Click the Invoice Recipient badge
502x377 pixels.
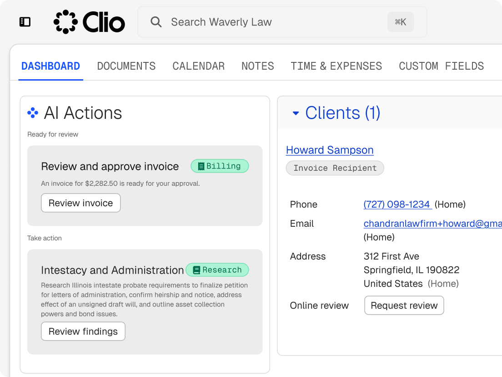[x=335, y=168]
